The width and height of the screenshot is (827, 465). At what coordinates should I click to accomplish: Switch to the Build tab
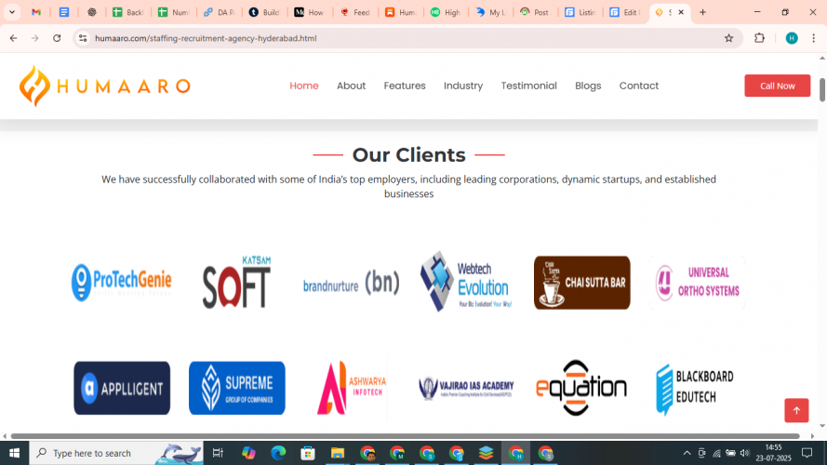[x=264, y=11]
